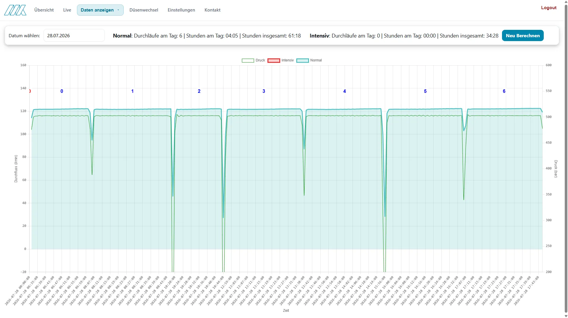568x318 pixels.
Task: Open the Düsenwechsel page
Action: tap(144, 10)
